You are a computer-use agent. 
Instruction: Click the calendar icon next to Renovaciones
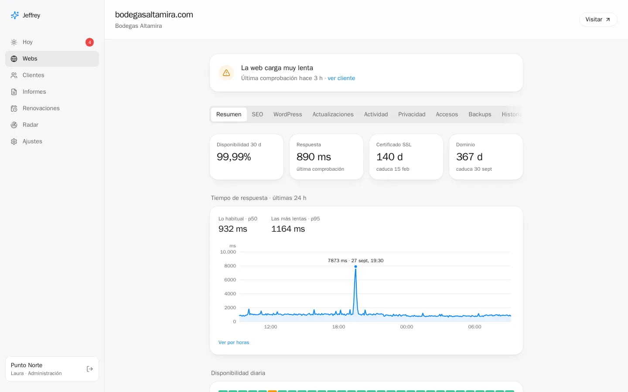14,108
